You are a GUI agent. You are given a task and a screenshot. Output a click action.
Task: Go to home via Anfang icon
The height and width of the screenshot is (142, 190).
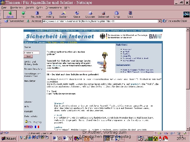coord(50,14)
